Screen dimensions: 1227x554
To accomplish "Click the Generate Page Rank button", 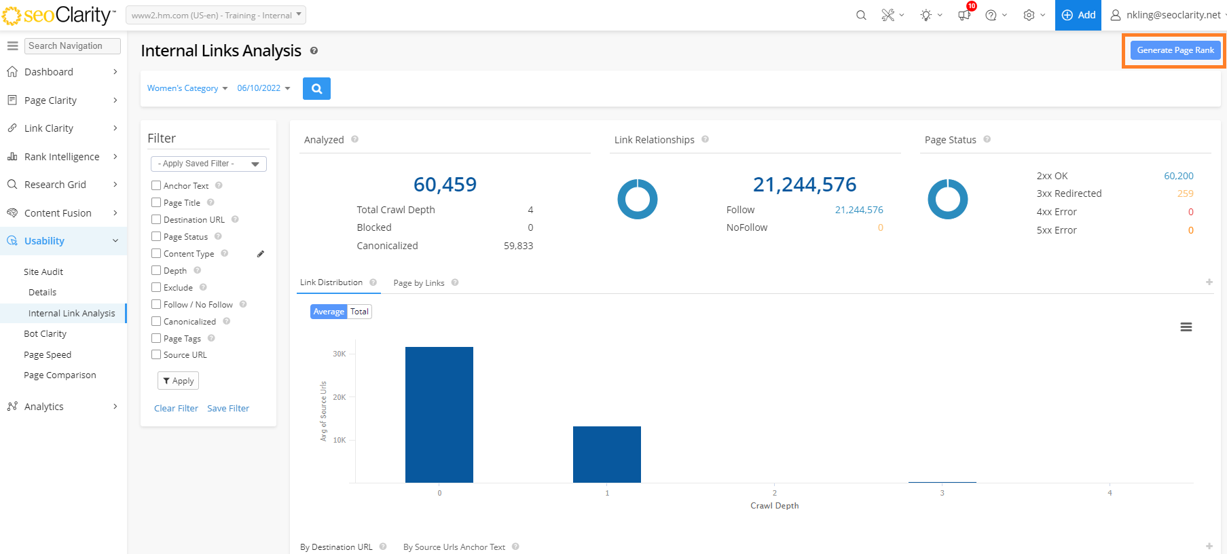I will [x=1175, y=50].
